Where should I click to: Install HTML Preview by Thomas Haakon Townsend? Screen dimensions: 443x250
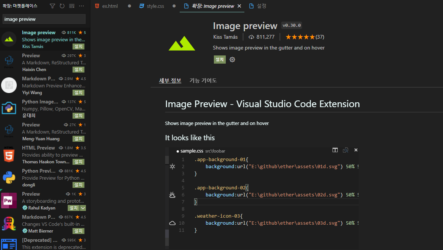coord(78,162)
